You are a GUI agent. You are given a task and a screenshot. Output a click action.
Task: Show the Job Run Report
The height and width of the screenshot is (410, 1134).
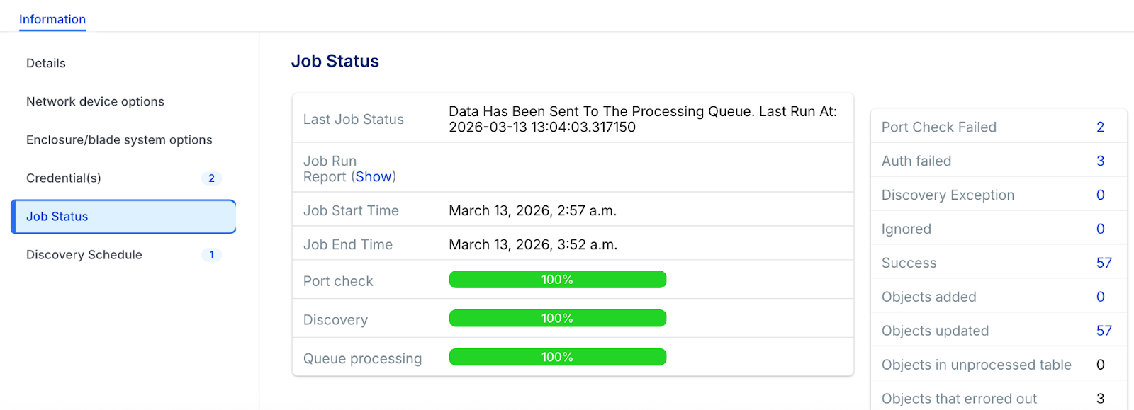pyautogui.click(x=374, y=176)
